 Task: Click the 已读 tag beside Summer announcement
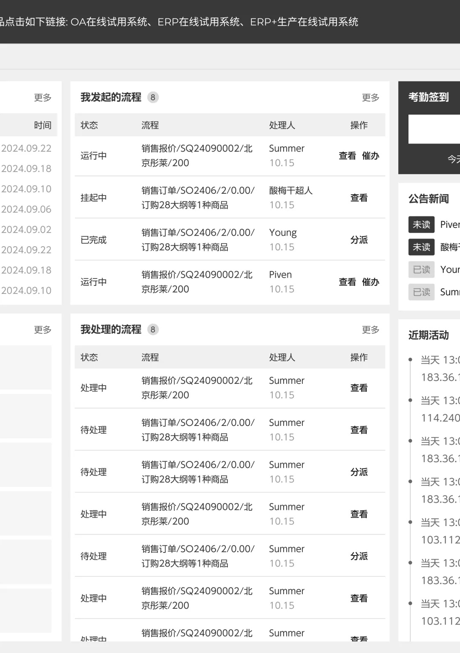[x=422, y=292]
